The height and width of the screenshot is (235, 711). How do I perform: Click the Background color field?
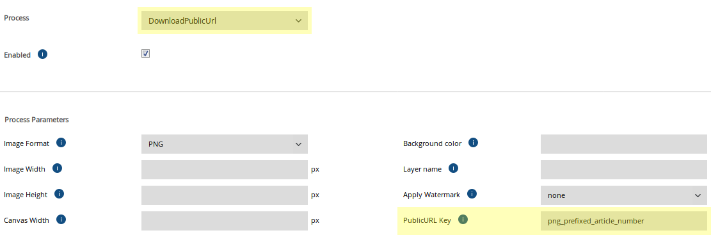624,144
